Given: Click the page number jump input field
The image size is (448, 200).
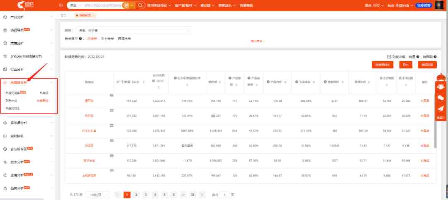Looking at the screenshot, I should (x=224, y=195).
